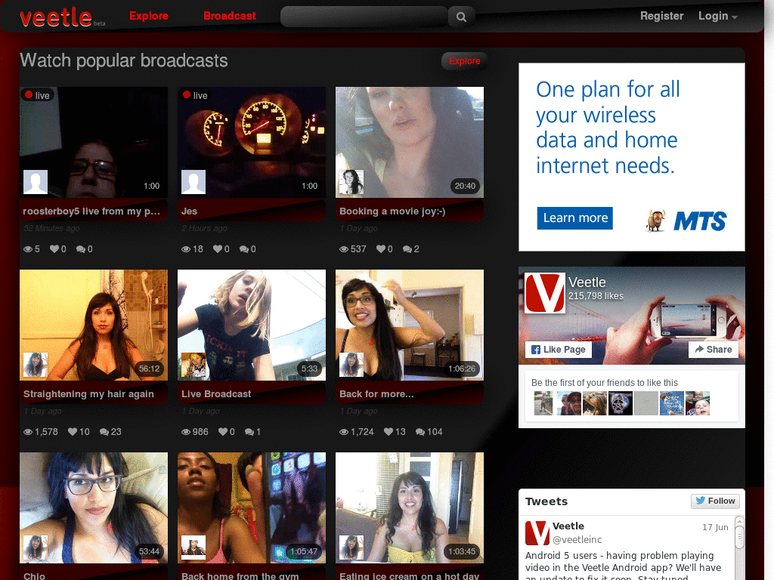Click the Twitter Follow button
The width and height of the screenshot is (774, 580).
(x=715, y=501)
